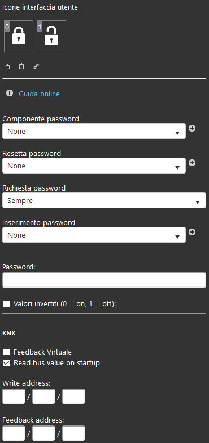The width and height of the screenshot is (209, 443).
Task: Enable the Feedback Virtuale checkbox
Action: point(6,352)
